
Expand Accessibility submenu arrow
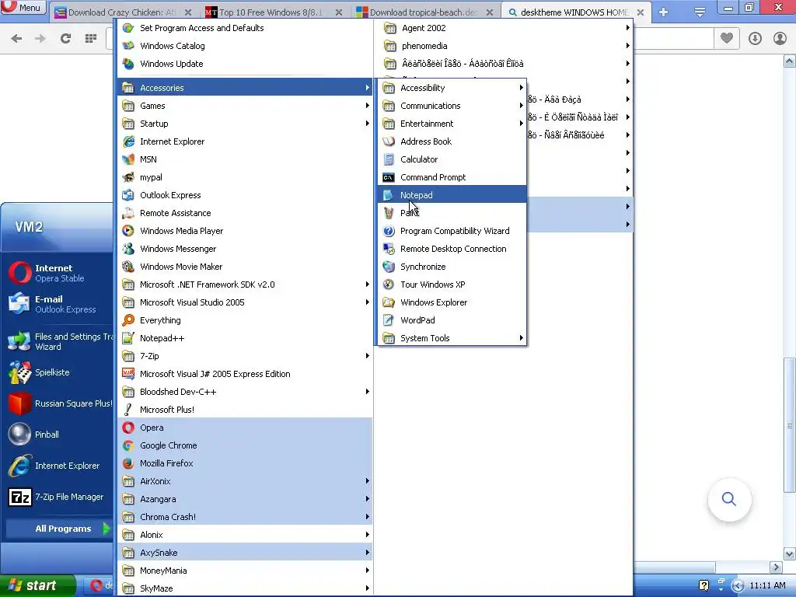(521, 88)
